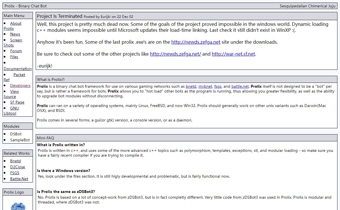Open the bnetd link in What is Prolix
Image resolution: width=340 pixels, height=210 pixels.
[191, 87]
